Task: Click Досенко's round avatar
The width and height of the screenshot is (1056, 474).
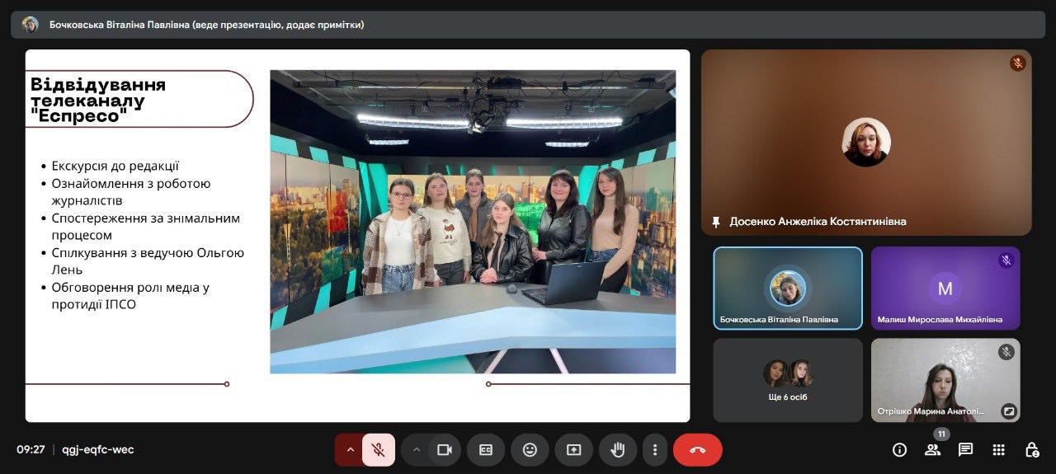Action: pyautogui.click(x=866, y=142)
